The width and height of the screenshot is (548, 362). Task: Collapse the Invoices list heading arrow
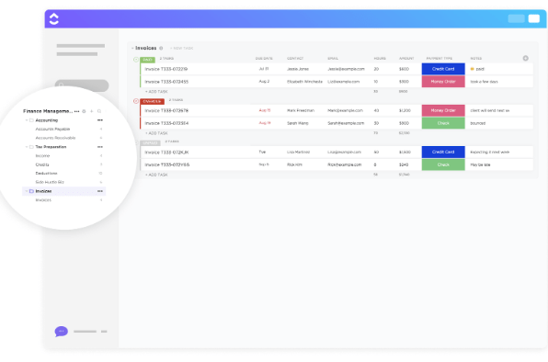coord(132,48)
